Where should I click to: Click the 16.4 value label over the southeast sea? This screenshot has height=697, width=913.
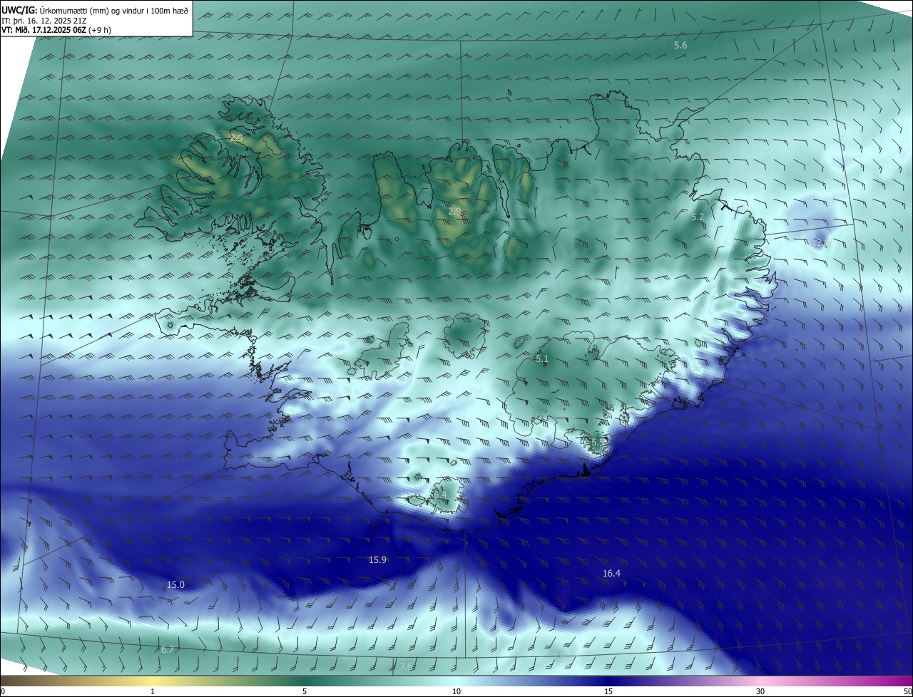click(611, 574)
